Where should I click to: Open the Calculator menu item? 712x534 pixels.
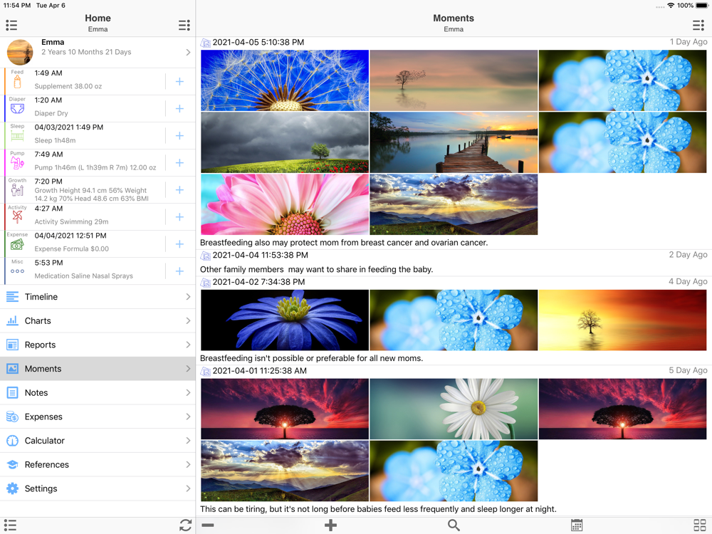pos(98,441)
